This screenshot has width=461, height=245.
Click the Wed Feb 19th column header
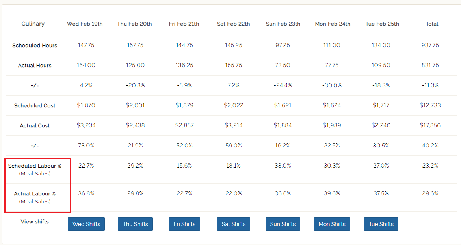pyautogui.click(x=85, y=24)
